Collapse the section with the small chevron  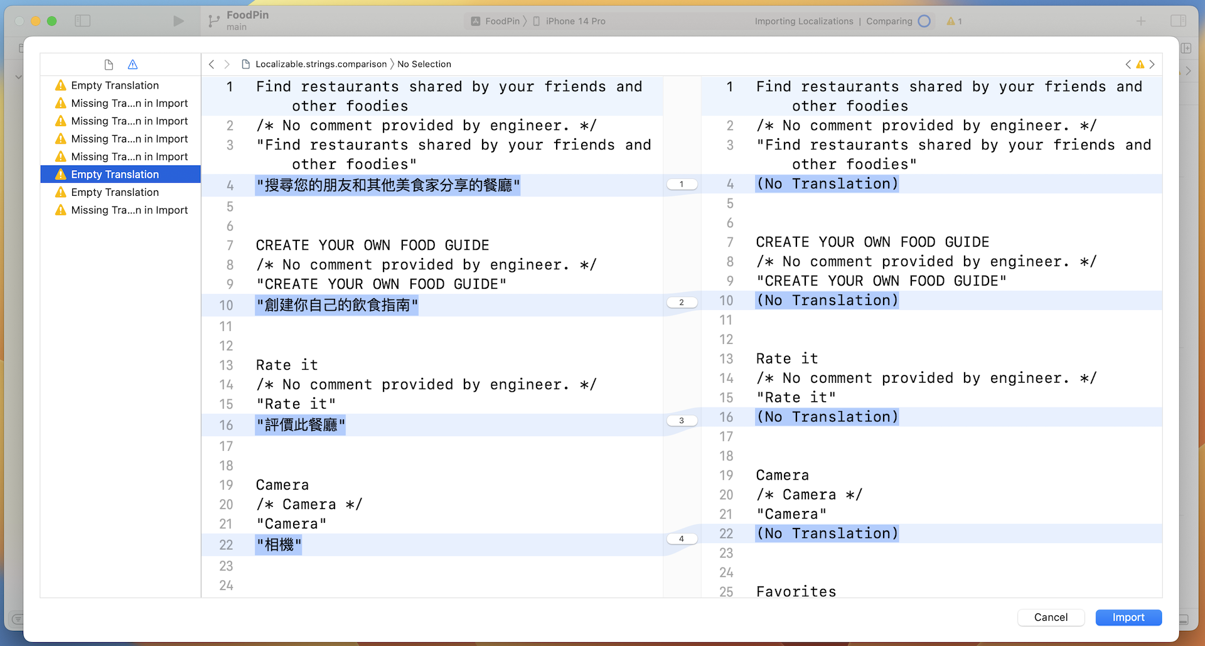(x=18, y=77)
